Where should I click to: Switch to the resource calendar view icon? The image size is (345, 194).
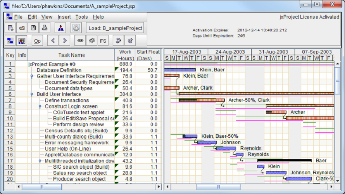coord(22,41)
